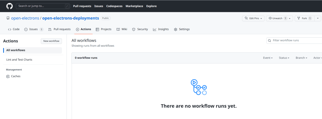Open Pull requests in top navigation bar

click(x=82, y=6)
